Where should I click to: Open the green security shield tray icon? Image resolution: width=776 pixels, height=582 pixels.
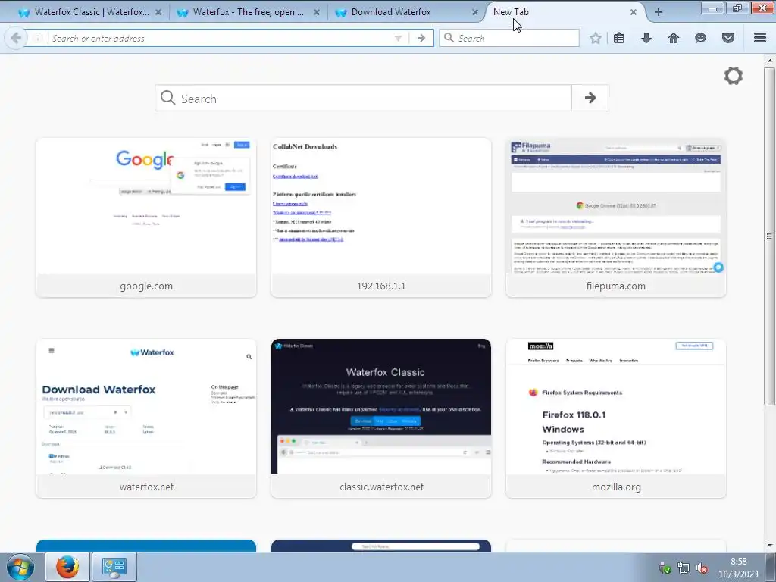coord(665,568)
